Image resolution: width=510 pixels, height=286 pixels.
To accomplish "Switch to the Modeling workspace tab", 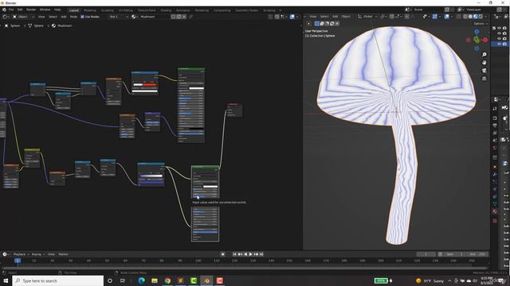I will tap(90, 10).
